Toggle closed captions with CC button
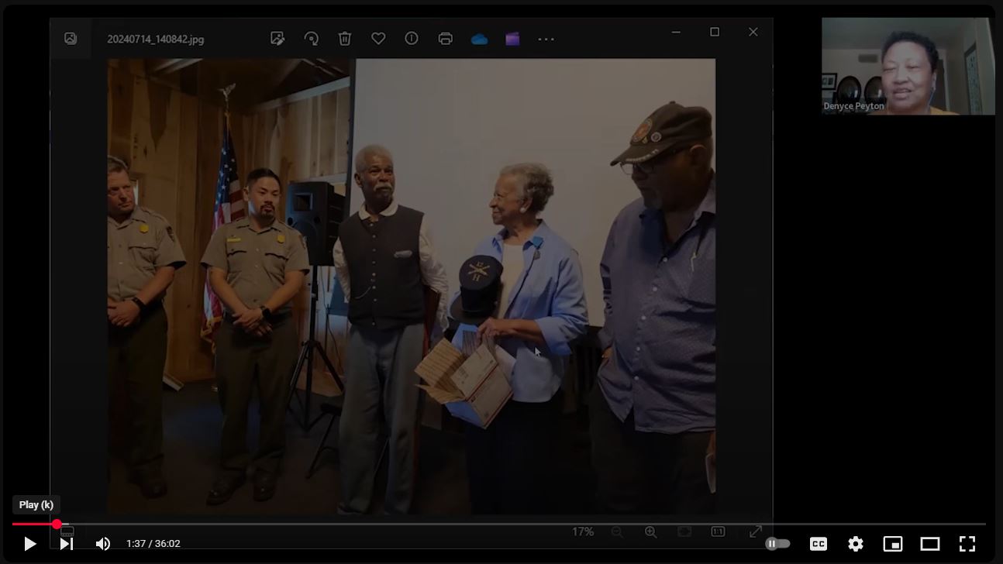 [818, 544]
